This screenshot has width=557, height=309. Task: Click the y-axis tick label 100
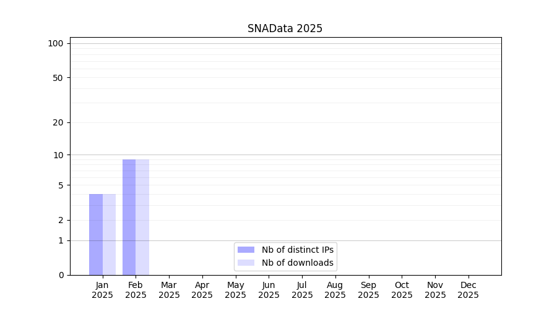pos(56,43)
